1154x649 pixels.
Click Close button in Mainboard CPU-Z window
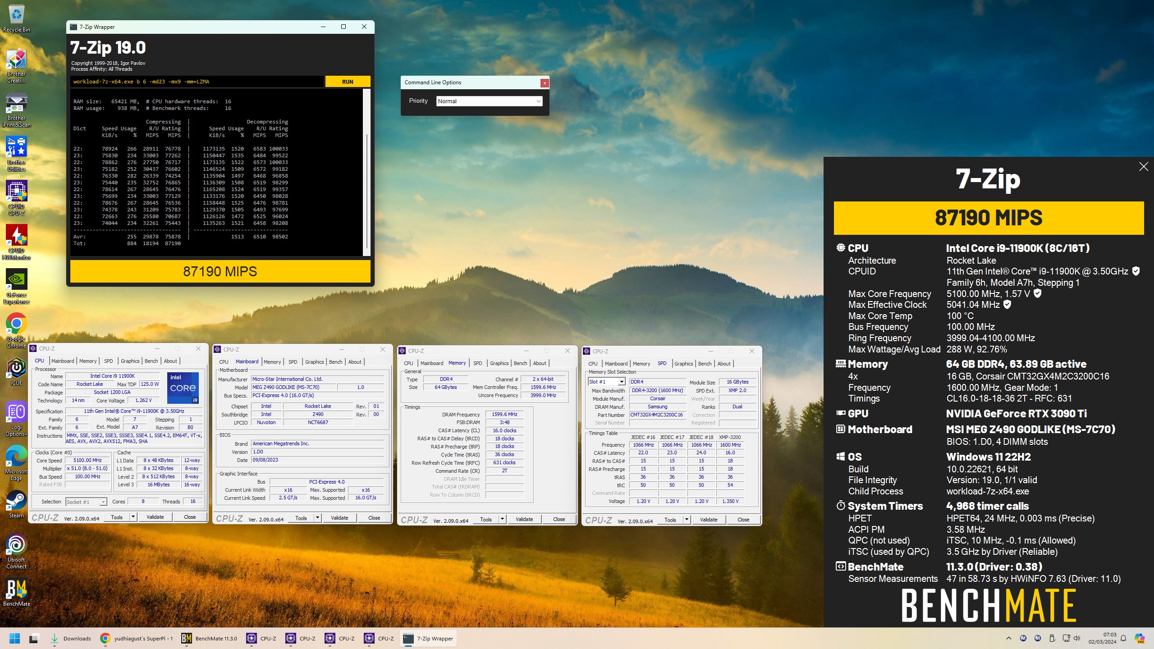coord(374,518)
